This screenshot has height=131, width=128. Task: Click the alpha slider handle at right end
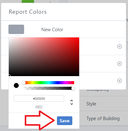73,88
